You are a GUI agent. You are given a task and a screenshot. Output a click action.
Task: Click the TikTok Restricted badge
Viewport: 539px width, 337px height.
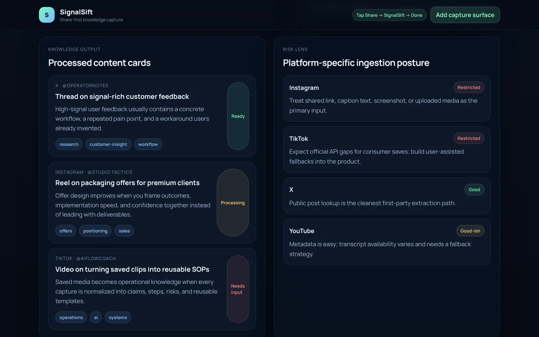click(x=469, y=138)
